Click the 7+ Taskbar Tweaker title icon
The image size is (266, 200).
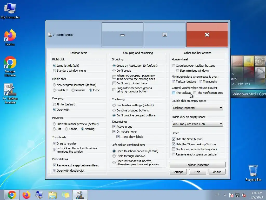tap(50, 35)
